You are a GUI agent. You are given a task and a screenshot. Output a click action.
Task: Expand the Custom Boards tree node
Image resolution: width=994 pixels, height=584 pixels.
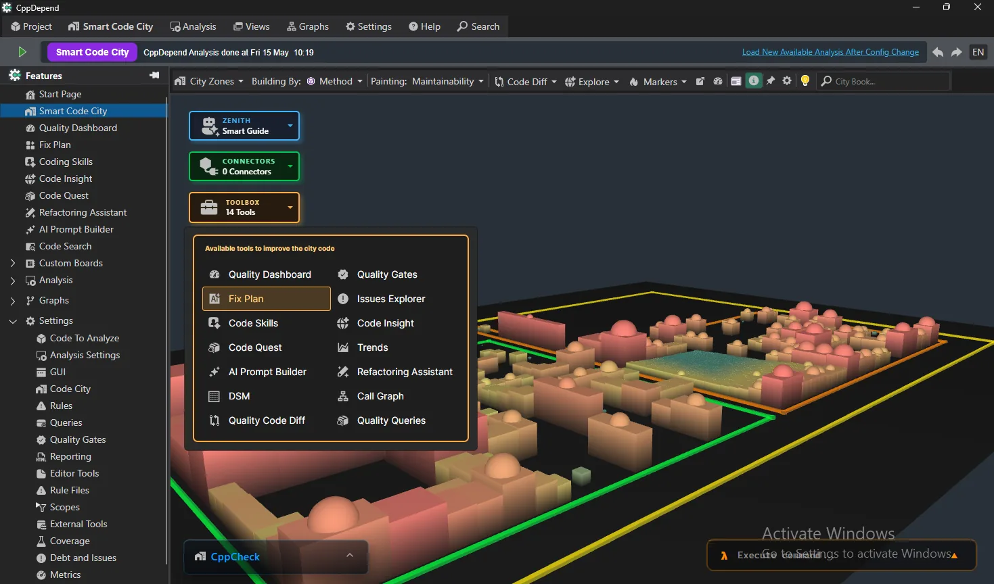click(13, 263)
